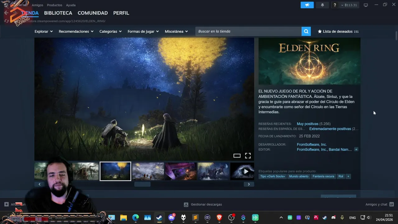Open Discord from the taskbar
The width and height of the screenshot is (398, 224).
coord(171,218)
